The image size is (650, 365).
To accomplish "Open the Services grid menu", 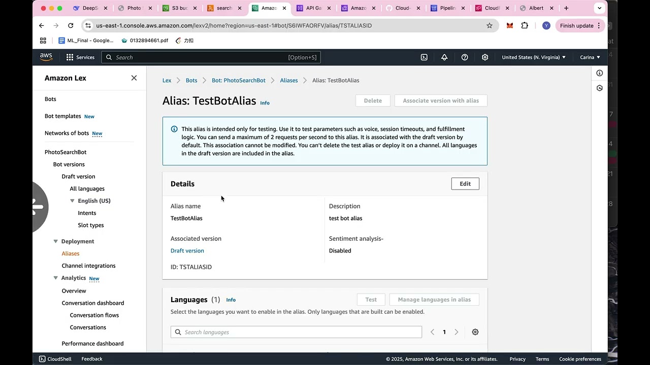I will [x=80, y=57].
